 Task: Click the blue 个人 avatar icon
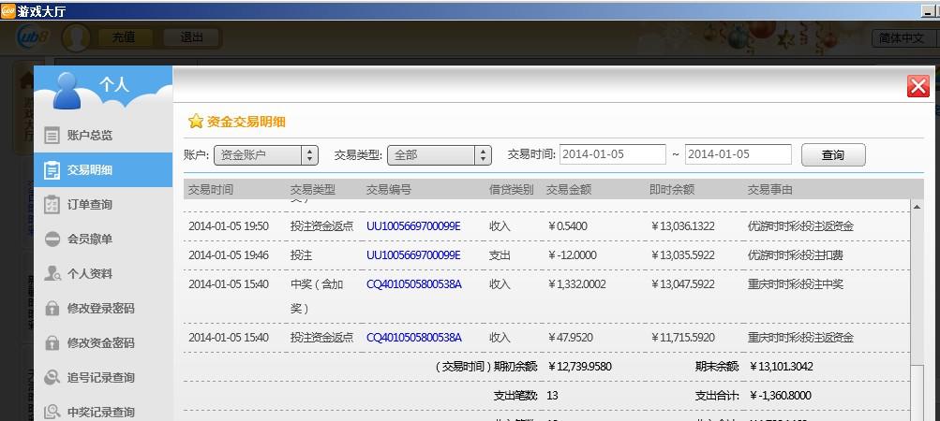pyautogui.click(x=67, y=91)
